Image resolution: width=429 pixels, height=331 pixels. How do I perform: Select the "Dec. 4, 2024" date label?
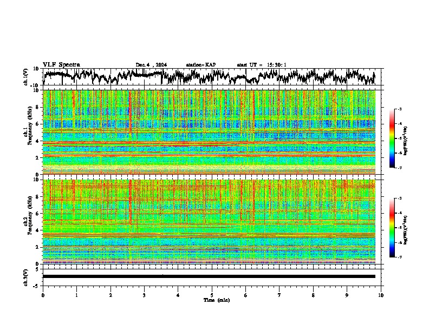pyautogui.click(x=151, y=65)
